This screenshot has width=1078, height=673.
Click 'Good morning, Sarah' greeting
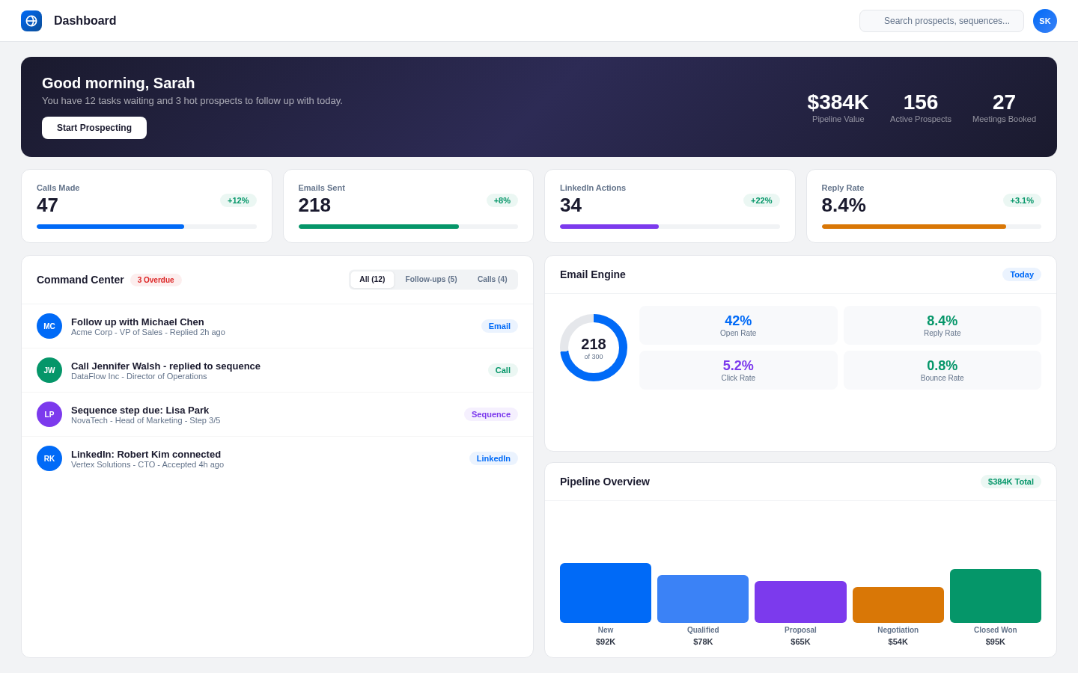click(118, 83)
